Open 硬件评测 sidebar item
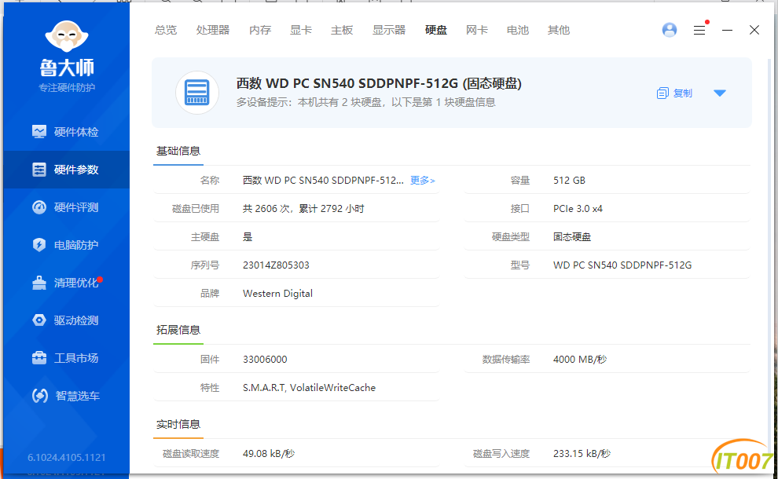Viewport: 778px width, 479px height. point(66,207)
